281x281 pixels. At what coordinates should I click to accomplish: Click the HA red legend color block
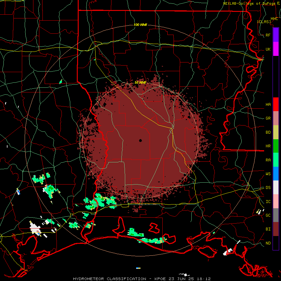point(276,104)
